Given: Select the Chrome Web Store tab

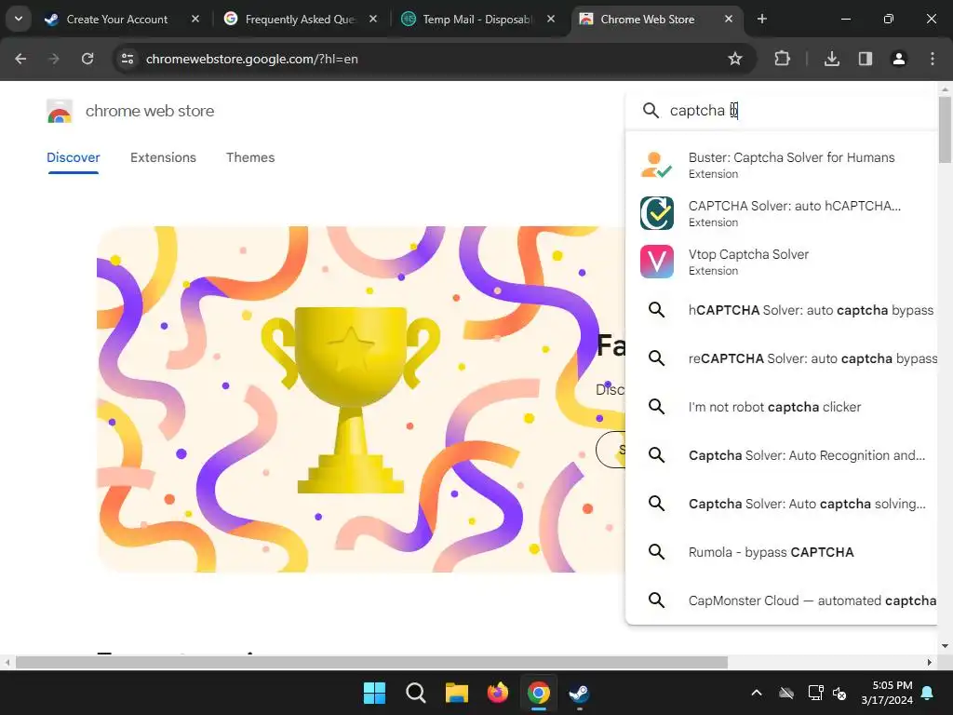Looking at the screenshot, I should (x=648, y=20).
